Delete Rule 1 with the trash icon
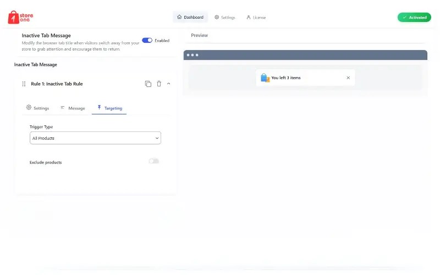 coord(159,84)
